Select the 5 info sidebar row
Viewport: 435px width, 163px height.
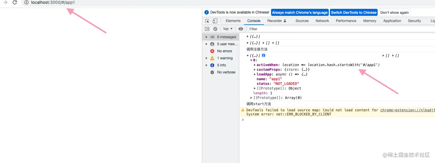[221, 65]
